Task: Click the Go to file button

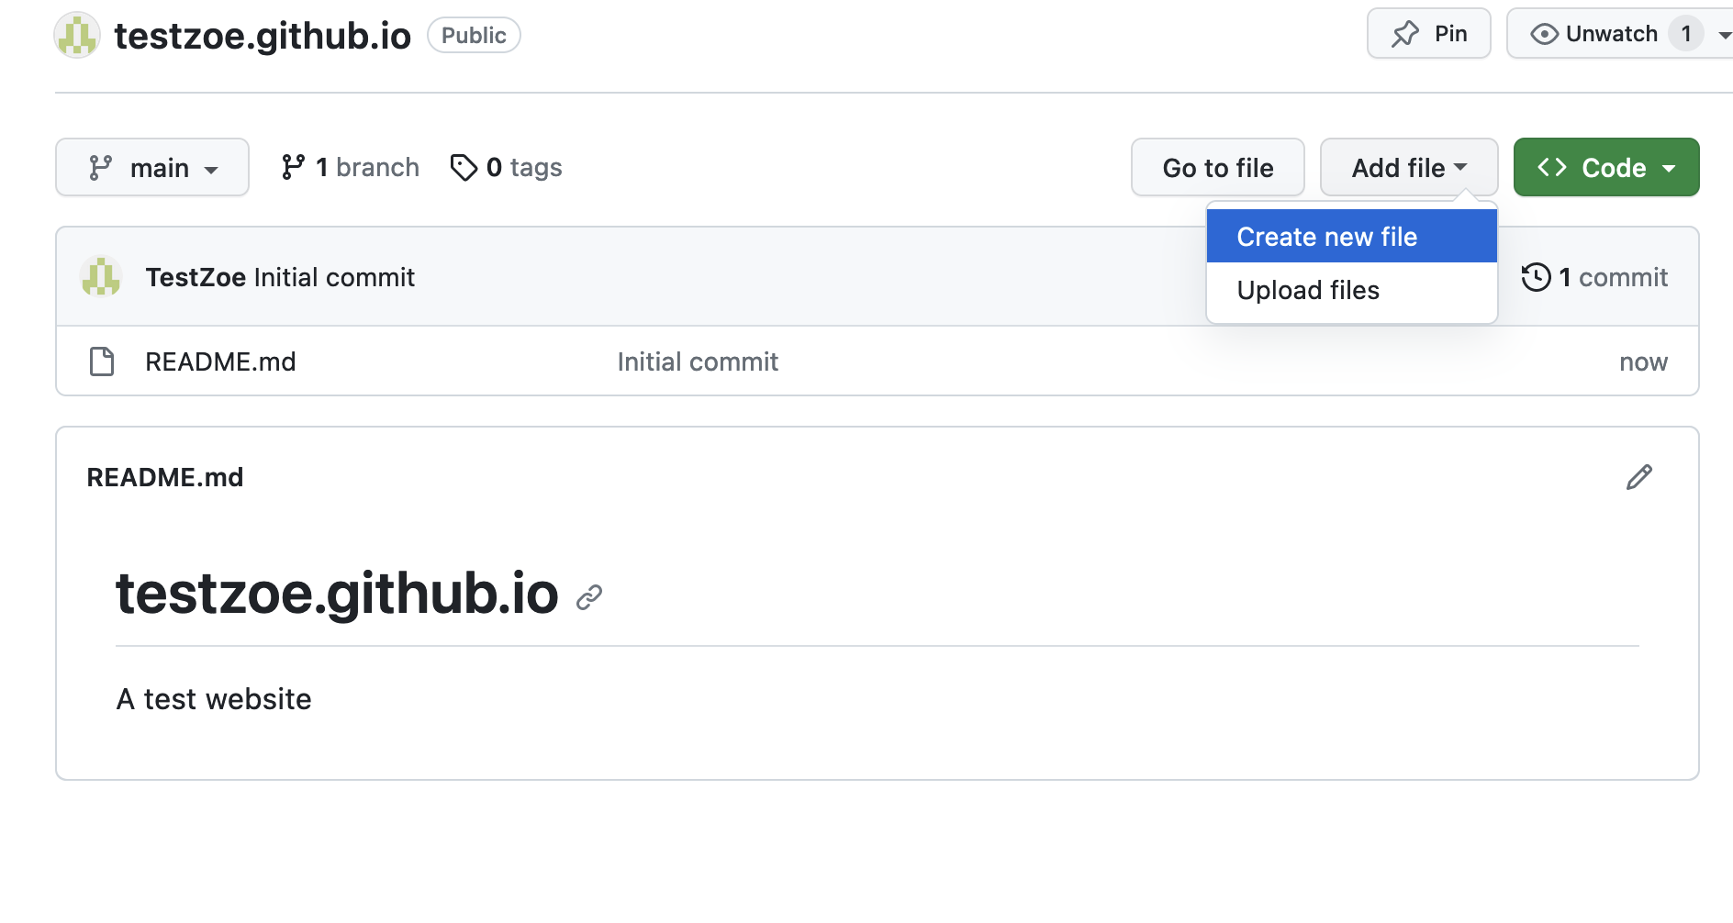Action: [1217, 168]
